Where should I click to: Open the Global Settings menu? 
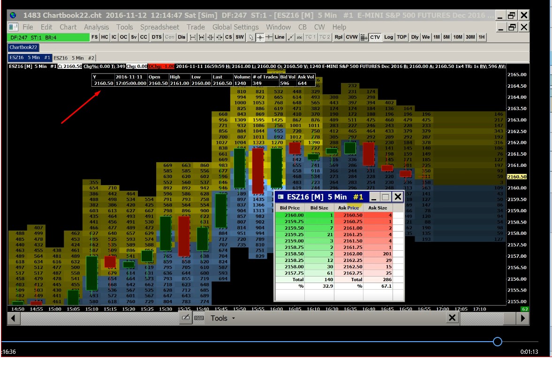(x=235, y=27)
